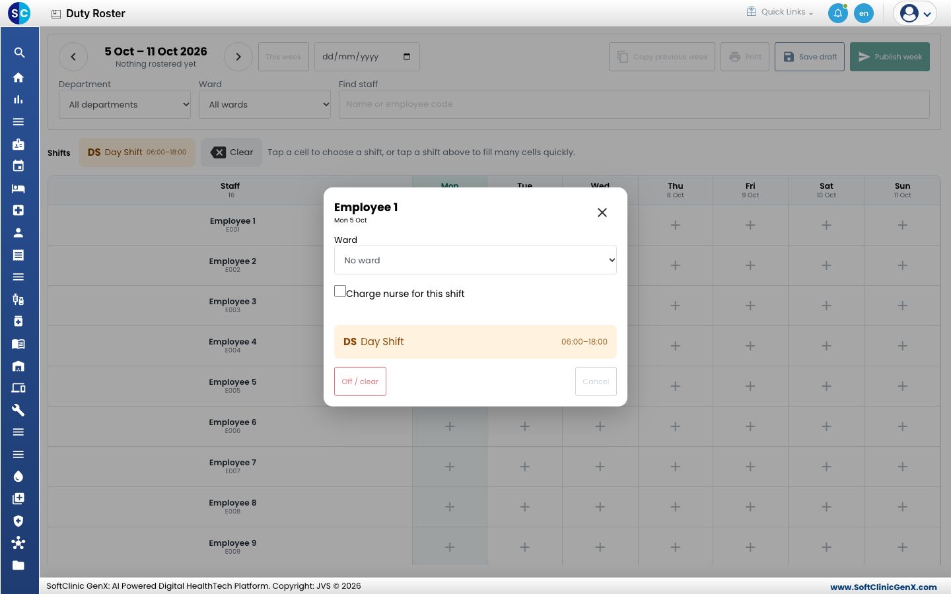Click Cancel in the shift dialog
Screen dimensions: 951x594
pos(596,381)
